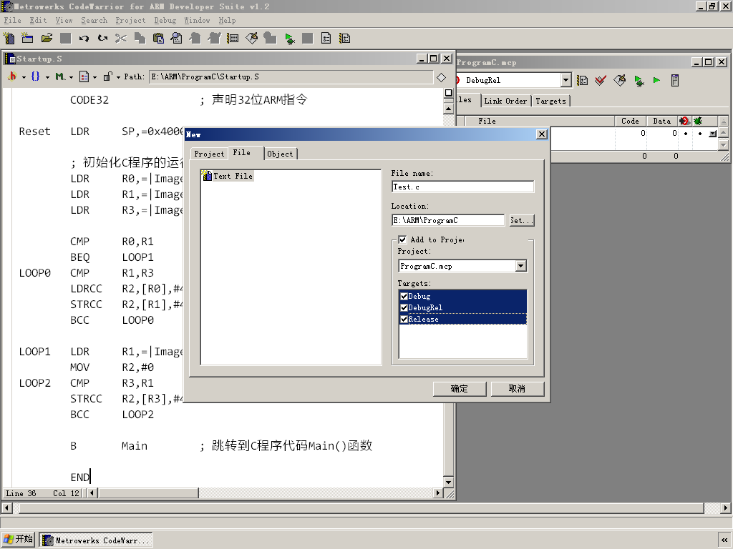Click Project Inspector icon in ProgramC.mcp window
Viewport: 733px width, 549px height.
click(x=675, y=80)
